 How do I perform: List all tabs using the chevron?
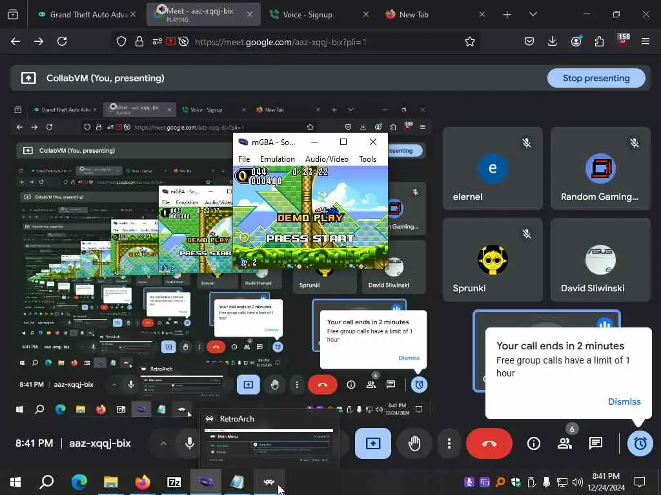tap(533, 14)
